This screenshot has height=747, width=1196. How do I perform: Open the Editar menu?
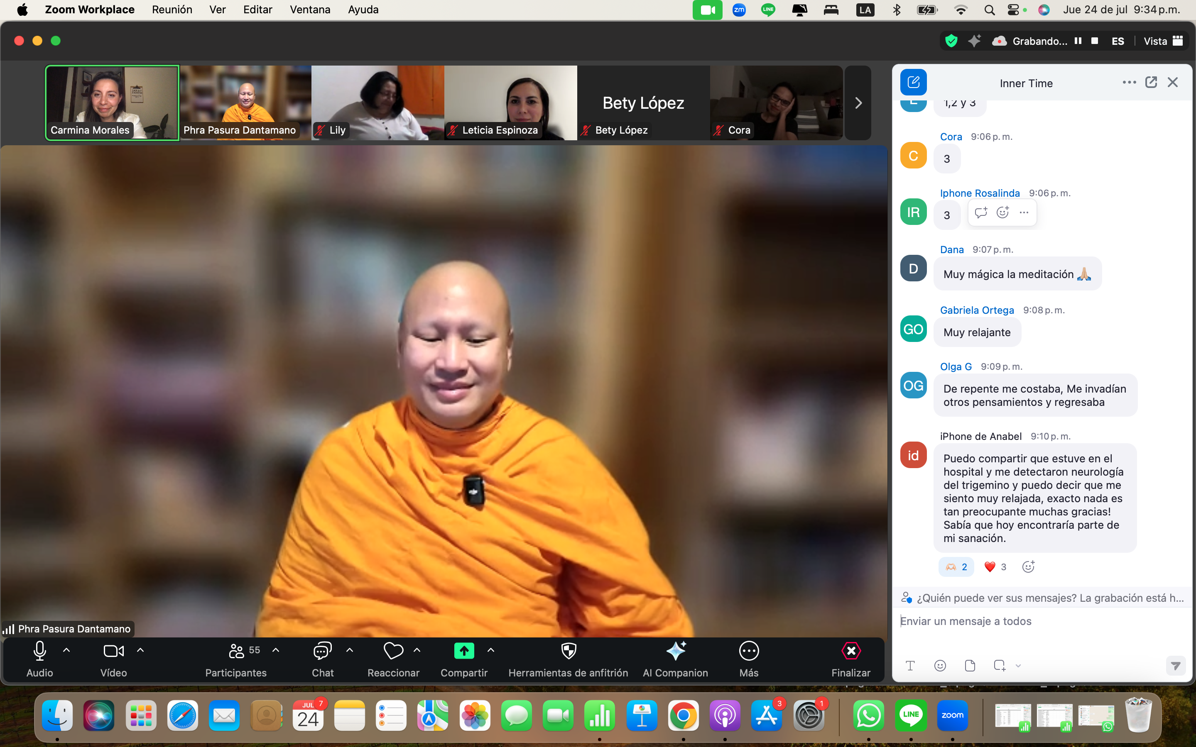point(257,10)
